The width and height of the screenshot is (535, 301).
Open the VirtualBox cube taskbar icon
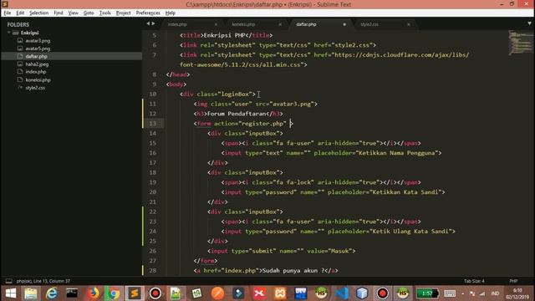(x=362, y=293)
